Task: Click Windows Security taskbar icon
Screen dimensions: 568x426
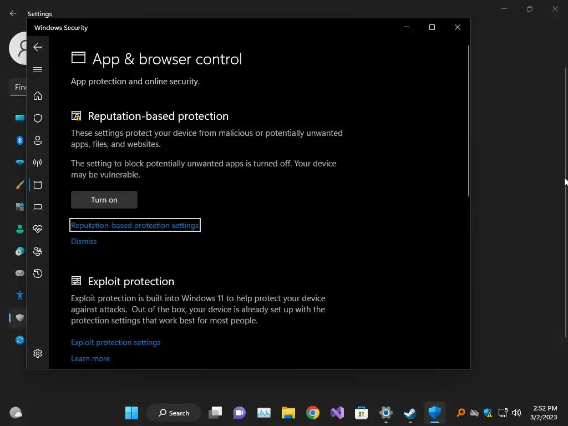Action: coord(435,413)
